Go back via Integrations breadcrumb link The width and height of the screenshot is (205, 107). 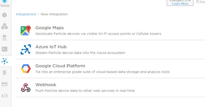(26, 14)
